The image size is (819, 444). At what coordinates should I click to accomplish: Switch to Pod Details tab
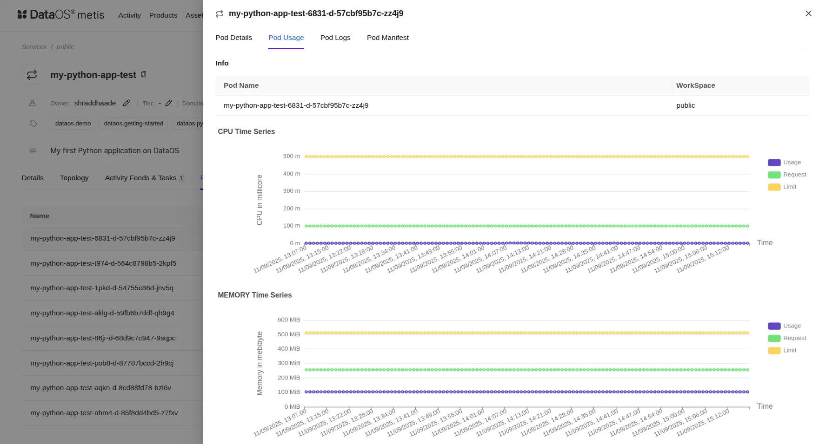234,38
